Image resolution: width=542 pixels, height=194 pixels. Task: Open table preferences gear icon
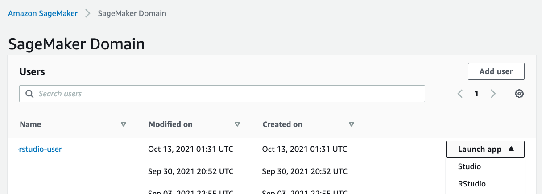[x=519, y=94]
